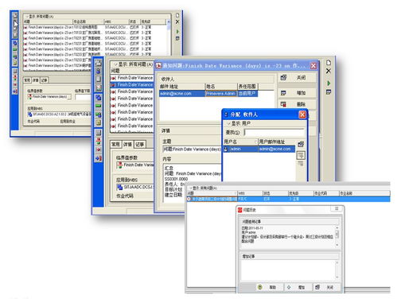397x299 pixels.
Task: Click the select icon beside 用户邮件地址 header
Action: [301, 144]
